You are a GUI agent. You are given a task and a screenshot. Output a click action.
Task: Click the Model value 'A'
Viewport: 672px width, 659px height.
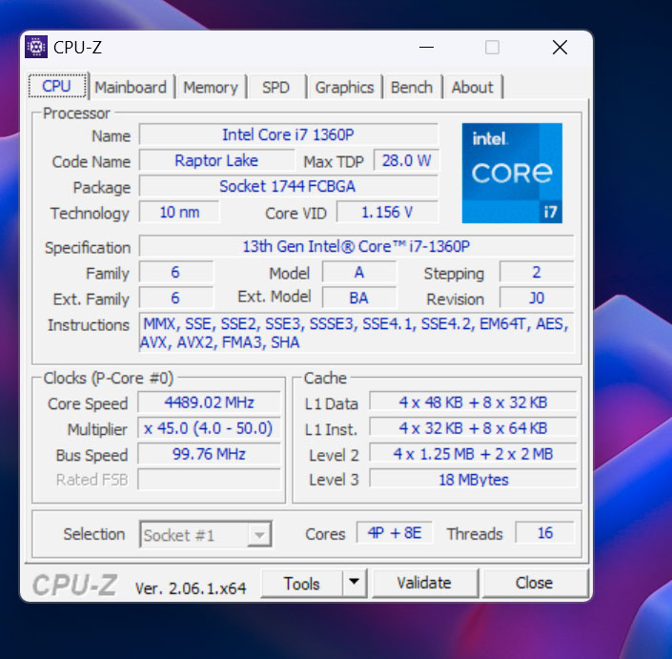pyautogui.click(x=359, y=272)
